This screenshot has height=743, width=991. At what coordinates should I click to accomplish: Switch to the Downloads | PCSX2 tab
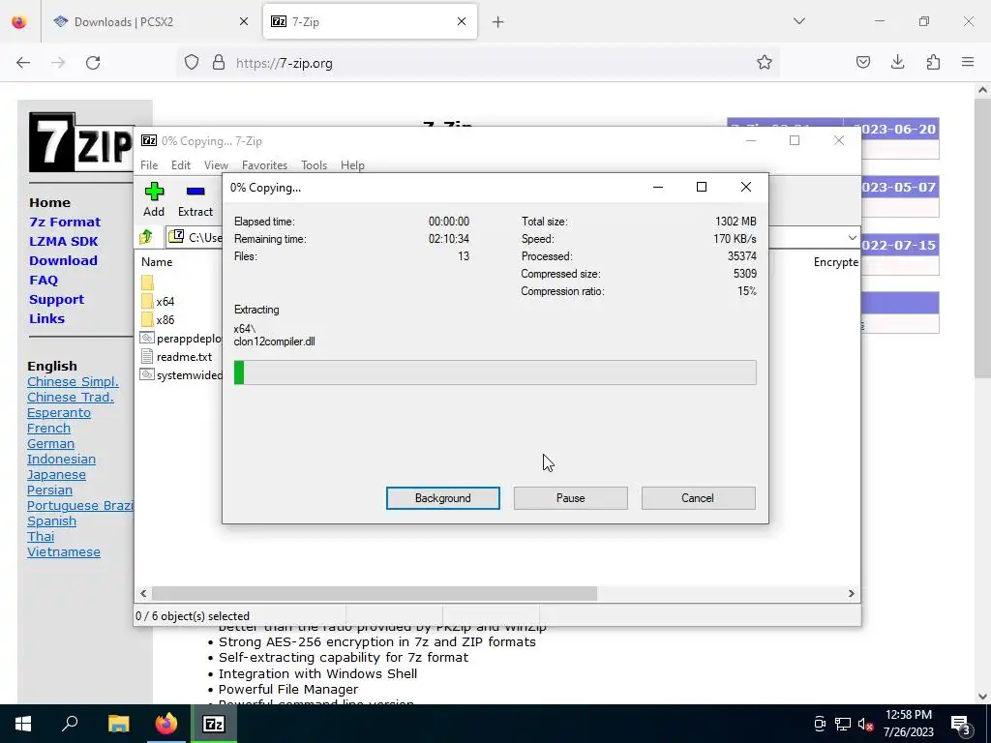coord(150,21)
